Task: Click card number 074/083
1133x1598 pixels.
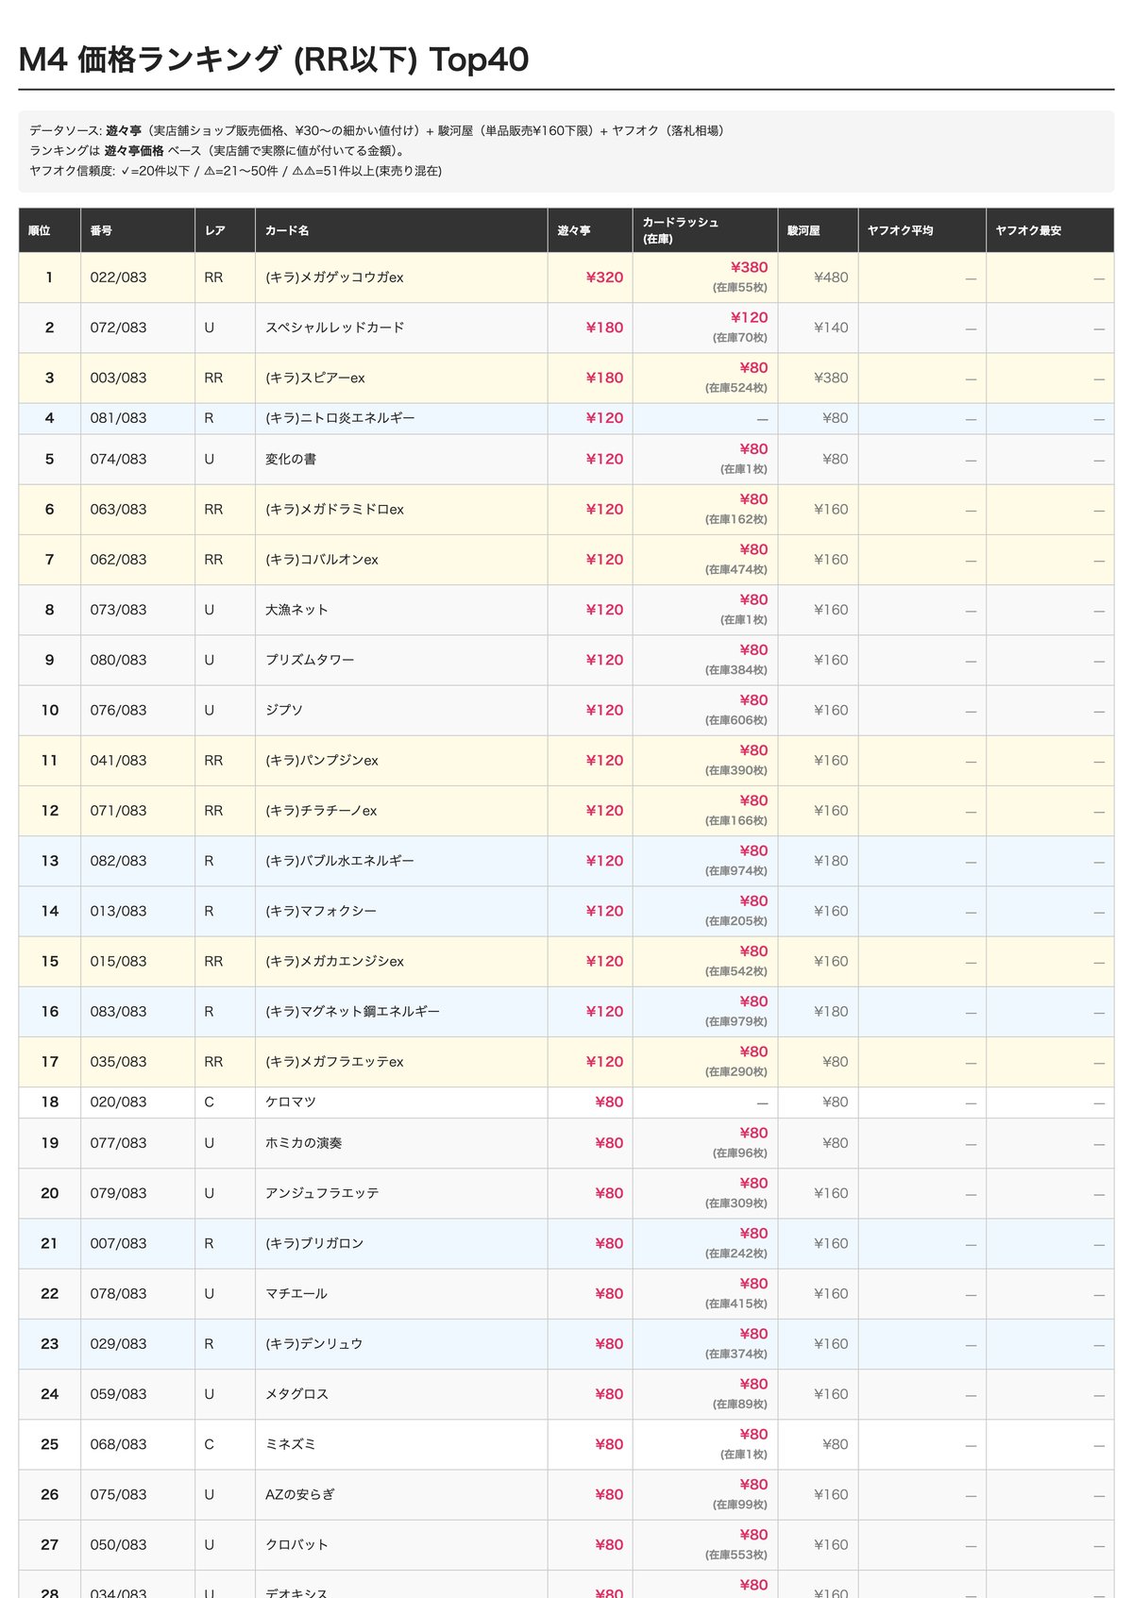Action: point(118,459)
